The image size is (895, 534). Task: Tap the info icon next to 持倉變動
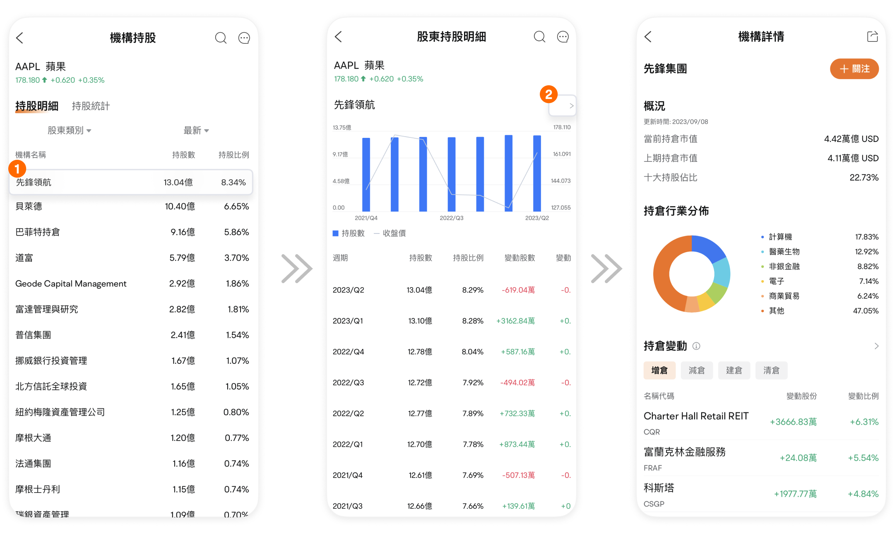tap(697, 346)
